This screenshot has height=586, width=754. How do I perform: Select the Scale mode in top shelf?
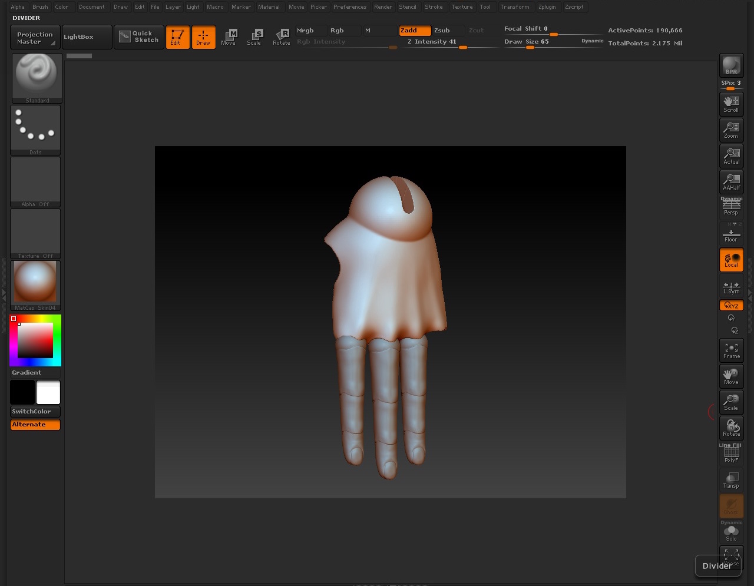point(254,37)
